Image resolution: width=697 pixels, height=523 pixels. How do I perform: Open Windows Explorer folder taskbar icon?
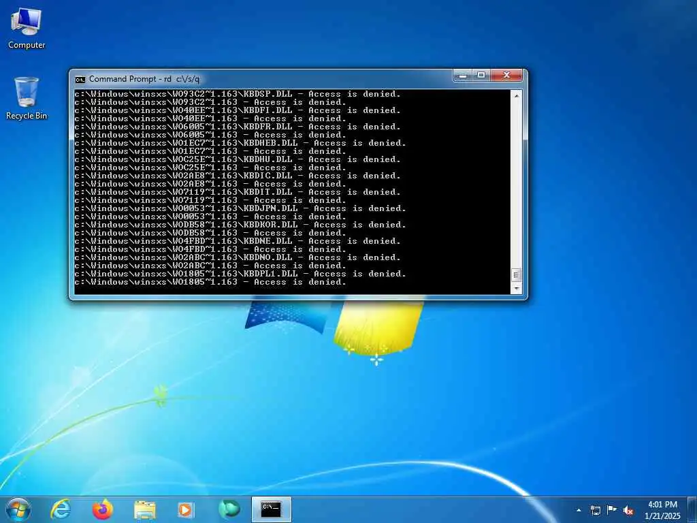pos(145,510)
